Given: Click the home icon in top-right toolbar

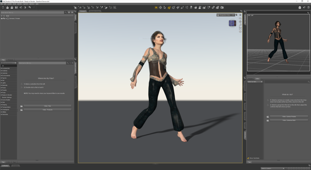Looking at the screenshot, I should click(x=300, y=7).
